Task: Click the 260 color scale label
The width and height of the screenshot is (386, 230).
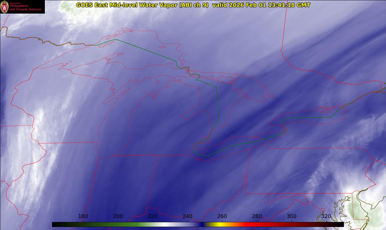Action: click(222, 216)
